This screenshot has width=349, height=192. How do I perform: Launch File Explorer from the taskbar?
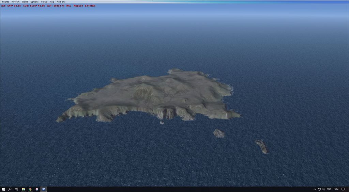tap(23, 189)
